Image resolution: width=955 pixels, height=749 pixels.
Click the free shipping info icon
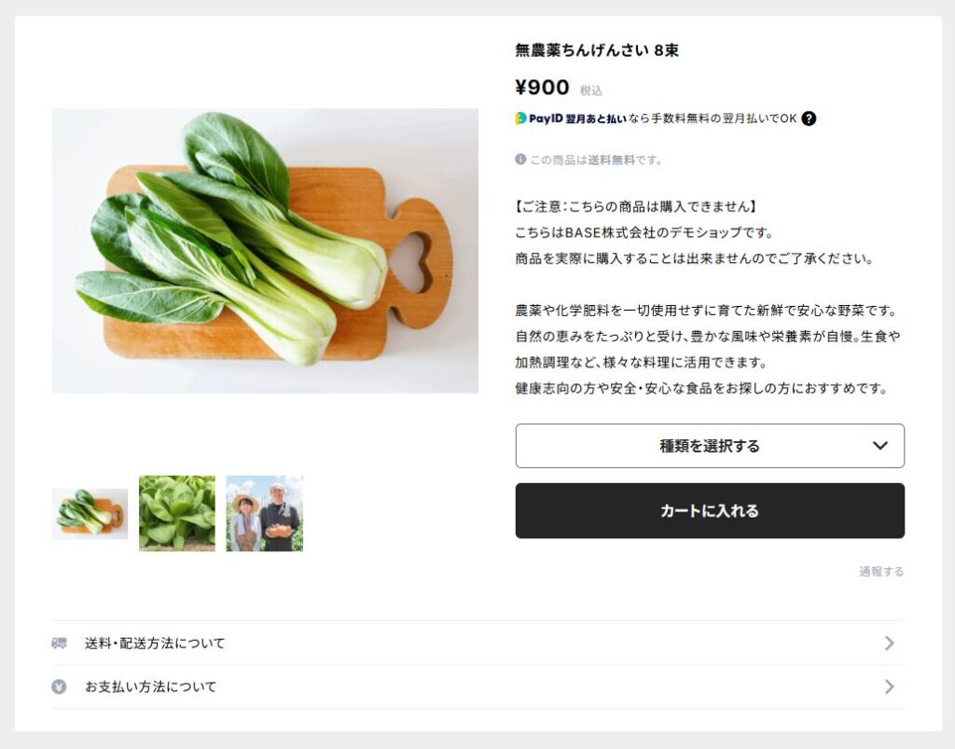pyautogui.click(x=520, y=160)
